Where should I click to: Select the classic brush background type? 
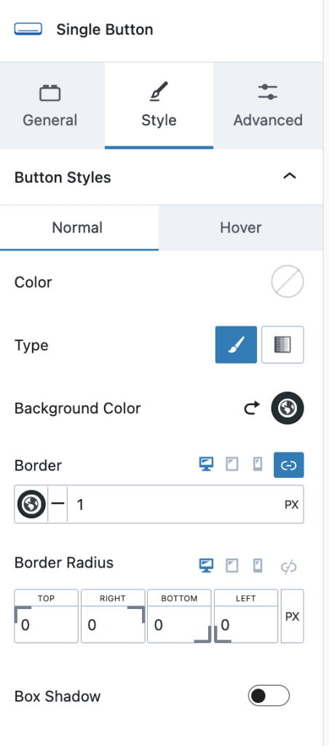click(x=236, y=345)
